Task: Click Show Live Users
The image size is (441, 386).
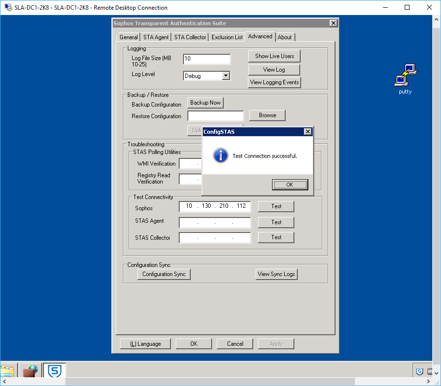Action: (274, 56)
